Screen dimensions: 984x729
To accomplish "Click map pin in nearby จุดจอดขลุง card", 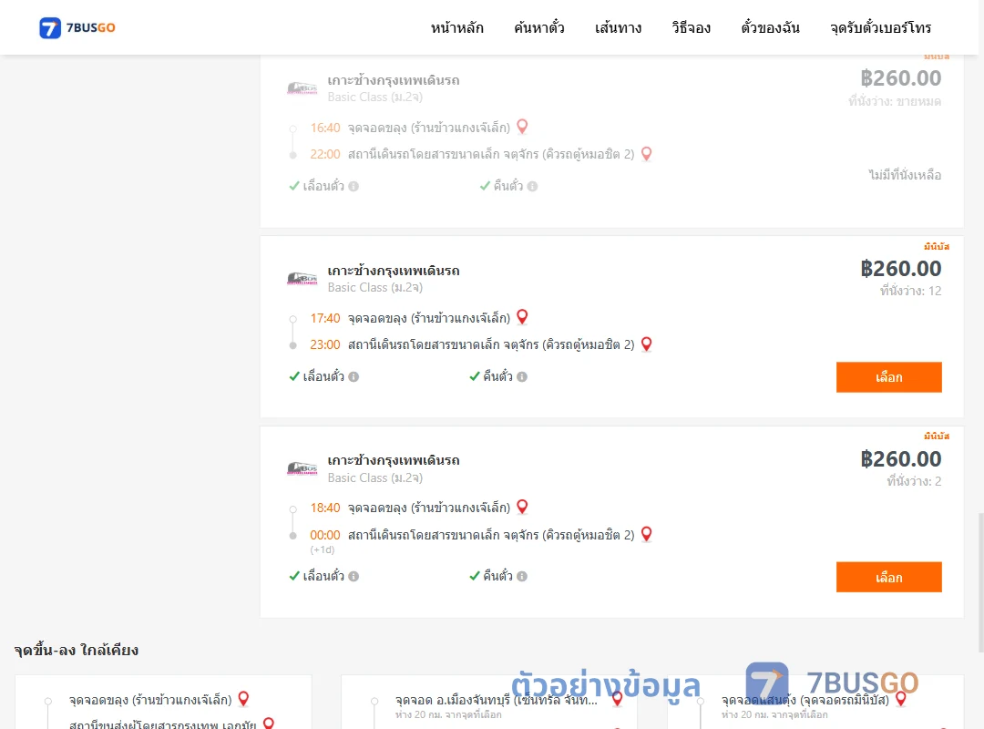I will point(243,698).
